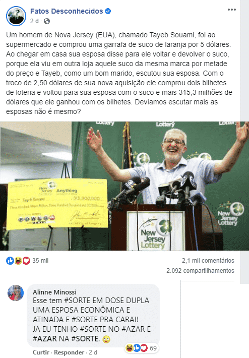Open Alinne Minossi's avatar
Screen dimensions: 249x358
click(16, 292)
